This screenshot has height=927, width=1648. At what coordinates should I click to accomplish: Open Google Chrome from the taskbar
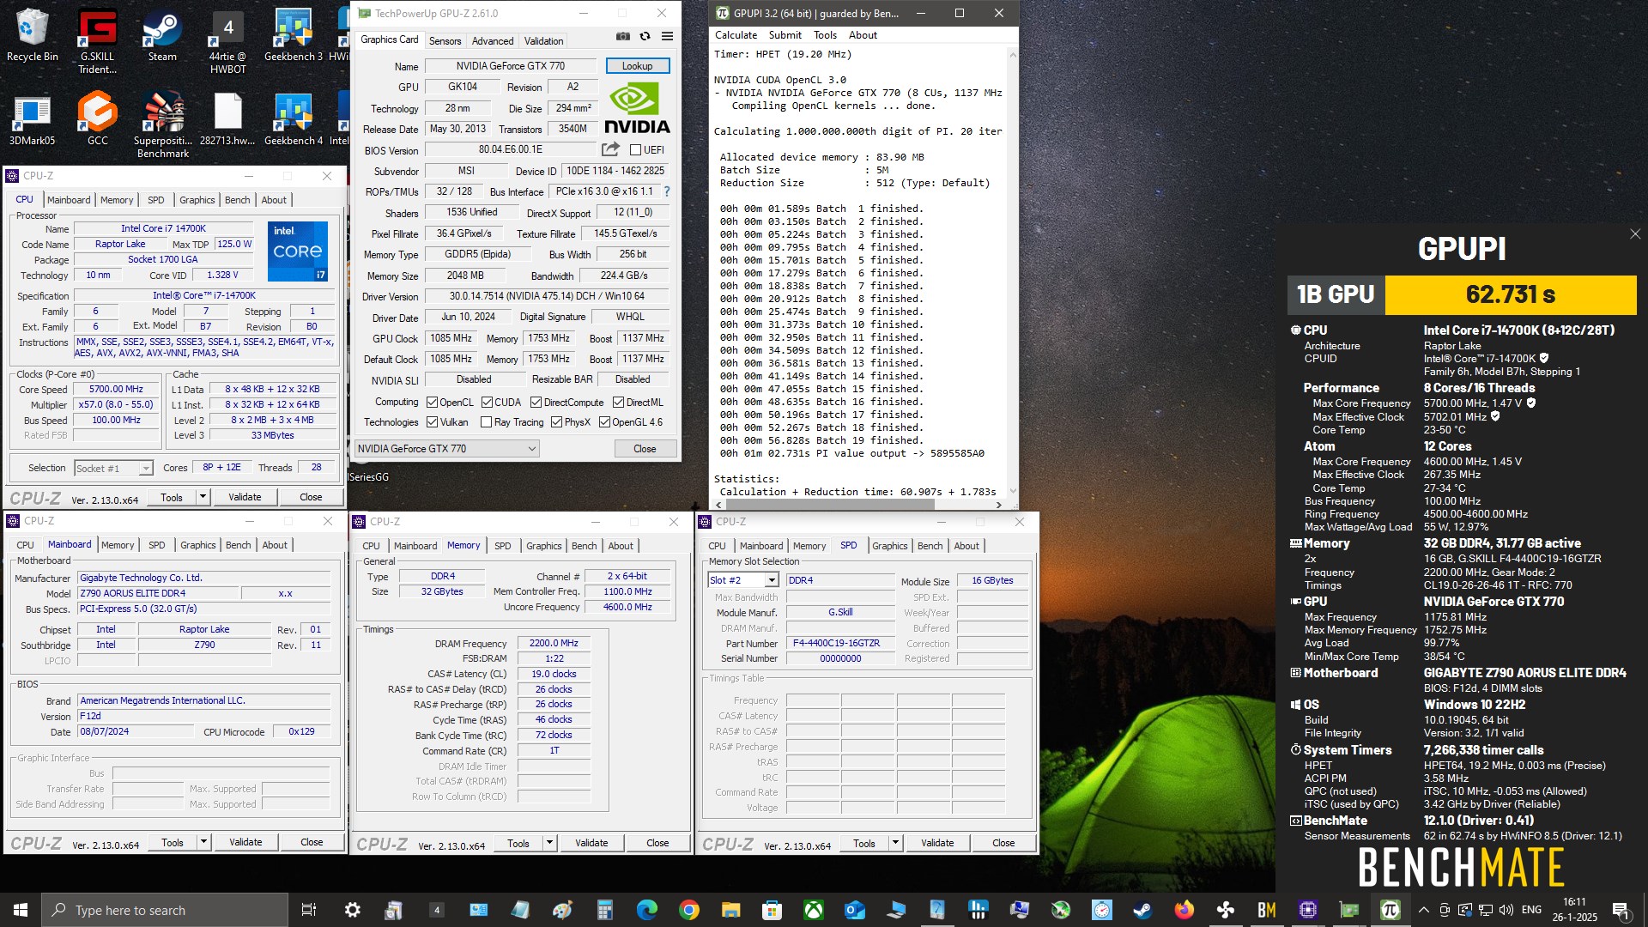pos(688,910)
